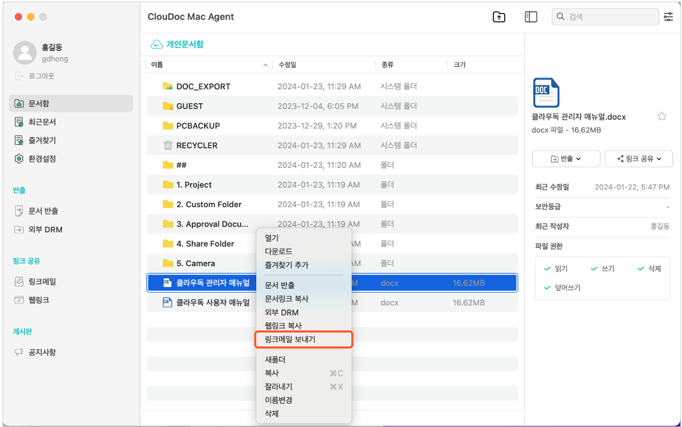This screenshot has height=427, width=682.
Task: Open 최근문서 in the sidebar
Action: [35, 122]
